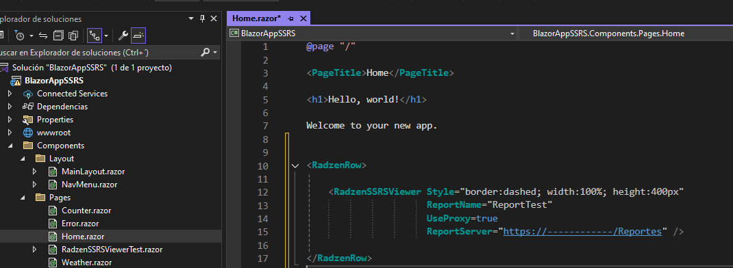Screen dimensions: 733x268
Task: Collapse the Components folder
Action: 10,146
